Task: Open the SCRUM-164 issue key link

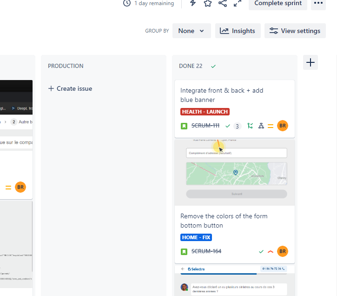Action: 206,251
